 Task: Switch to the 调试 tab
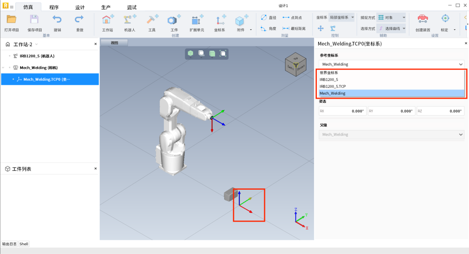(132, 7)
